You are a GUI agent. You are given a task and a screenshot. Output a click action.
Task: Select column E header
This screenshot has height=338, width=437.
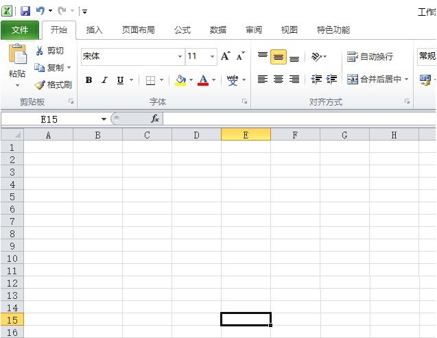coord(246,135)
